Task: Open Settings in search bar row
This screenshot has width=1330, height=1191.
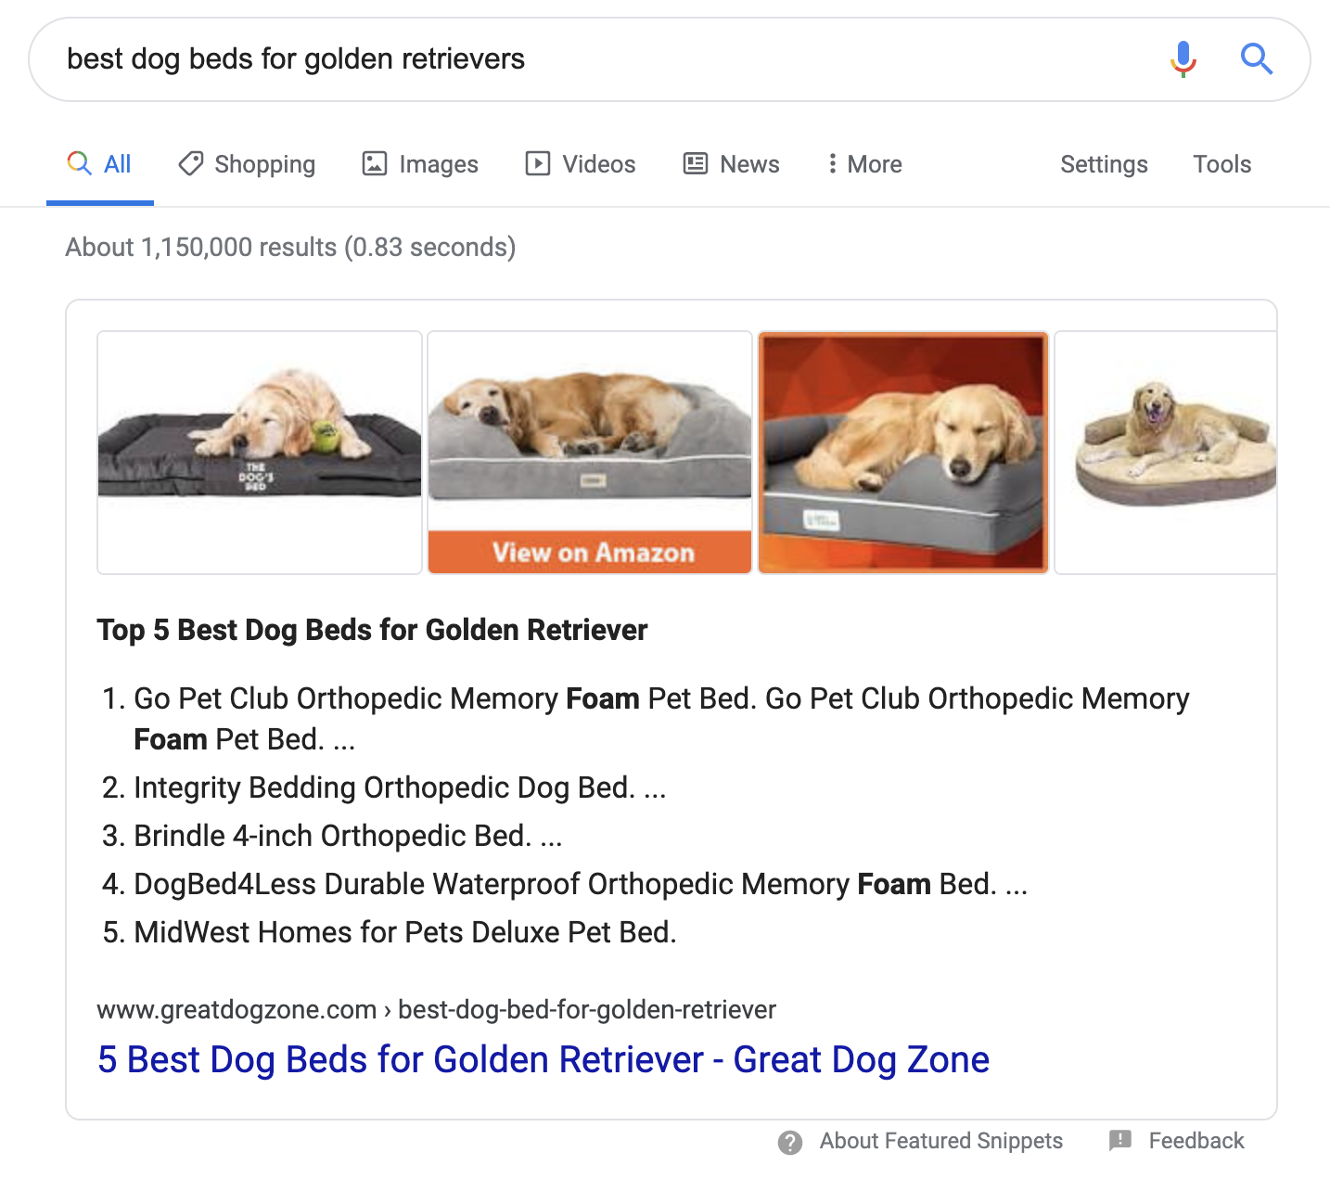Action: pos(1104,164)
